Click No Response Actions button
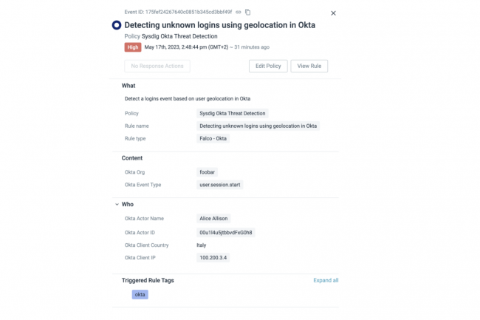Screen dimensions: 480x320 coord(157,66)
